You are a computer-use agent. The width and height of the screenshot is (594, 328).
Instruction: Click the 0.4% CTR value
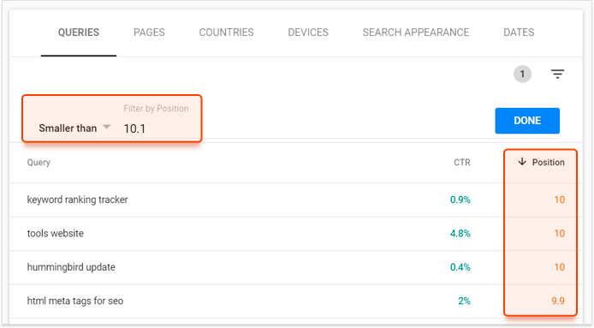pos(460,267)
